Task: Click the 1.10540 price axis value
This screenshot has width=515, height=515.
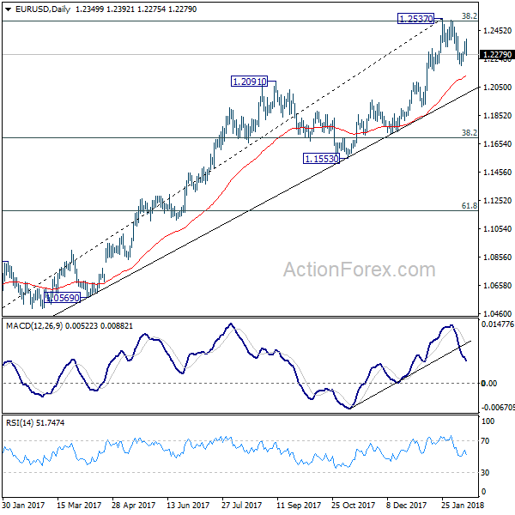Action: pos(497,228)
